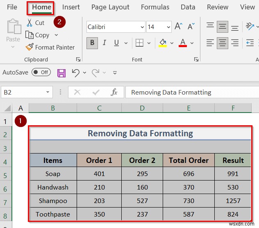This screenshot has width=259, height=228.
Task: Click the Orientation text angle icon
Action: click(x=250, y=26)
